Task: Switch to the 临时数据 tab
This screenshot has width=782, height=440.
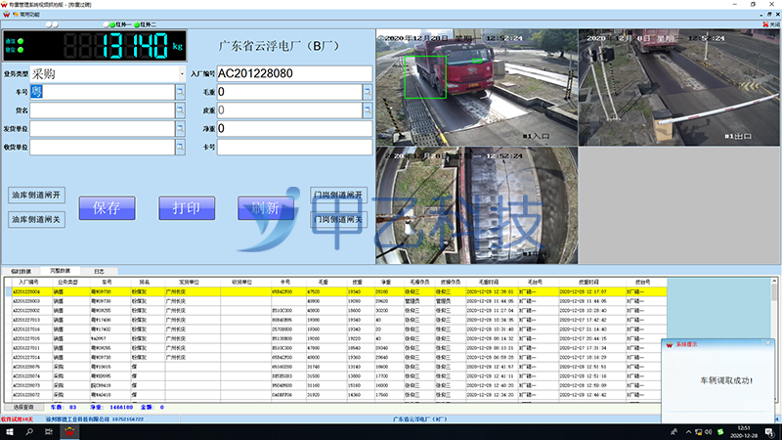Action: pos(22,270)
